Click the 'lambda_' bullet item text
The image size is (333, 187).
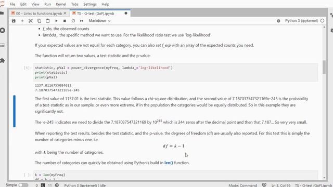pyautogui.click(x=127, y=35)
